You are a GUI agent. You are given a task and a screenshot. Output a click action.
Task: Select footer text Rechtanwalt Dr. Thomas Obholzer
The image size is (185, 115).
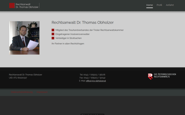pos(26,75)
